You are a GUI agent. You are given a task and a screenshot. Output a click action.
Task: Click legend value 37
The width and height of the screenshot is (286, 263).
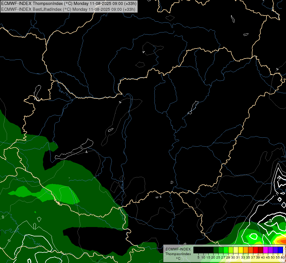253,257
